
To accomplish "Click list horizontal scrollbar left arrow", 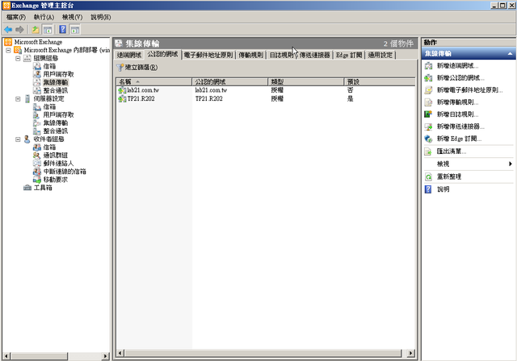I will [x=120, y=353].
